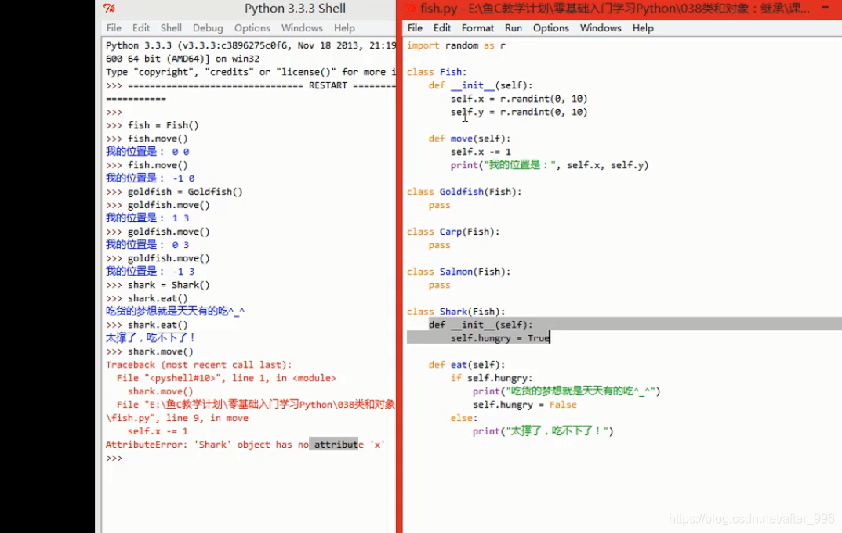
Task: Click 'class Goldfish(Fish):' line
Action: 464,192
